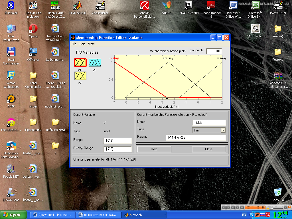Open the AIMP desktop shortcut
The height and width of the screenshot is (219, 292).
[11, 101]
